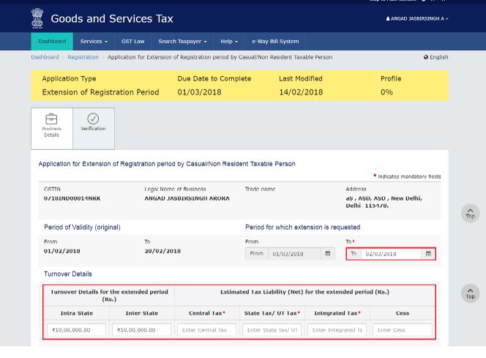This screenshot has height=358, width=486.
Task: Click the Intra State turnover field
Action: click(76, 330)
